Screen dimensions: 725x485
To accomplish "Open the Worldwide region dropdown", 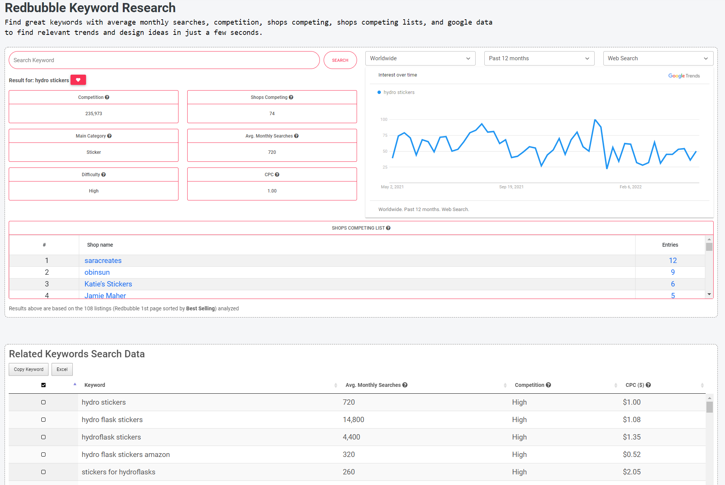I will point(420,58).
